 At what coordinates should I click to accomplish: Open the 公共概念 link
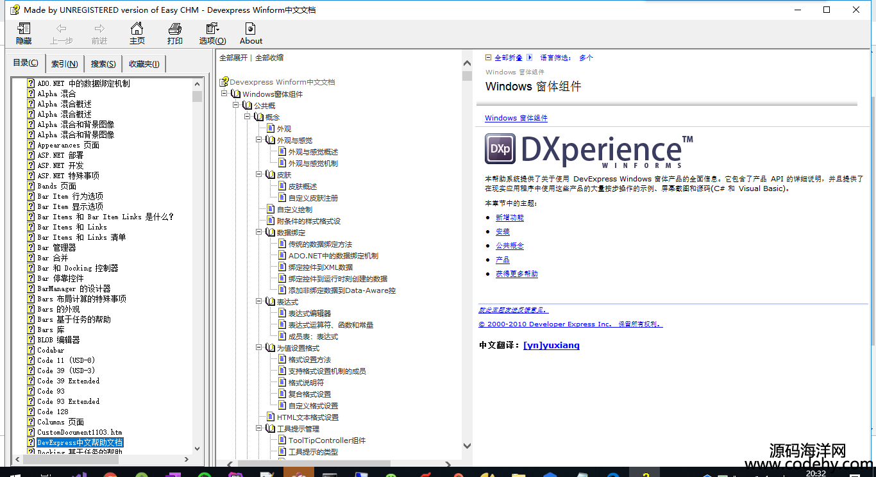(x=510, y=246)
